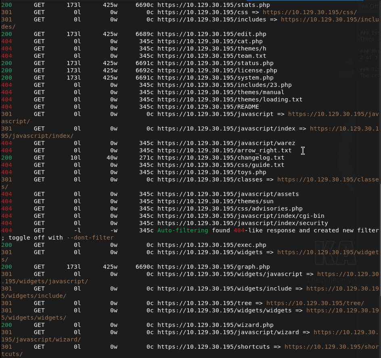Click the tree/ redirect destination link
The image size is (381, 358).
click(315, 303)
